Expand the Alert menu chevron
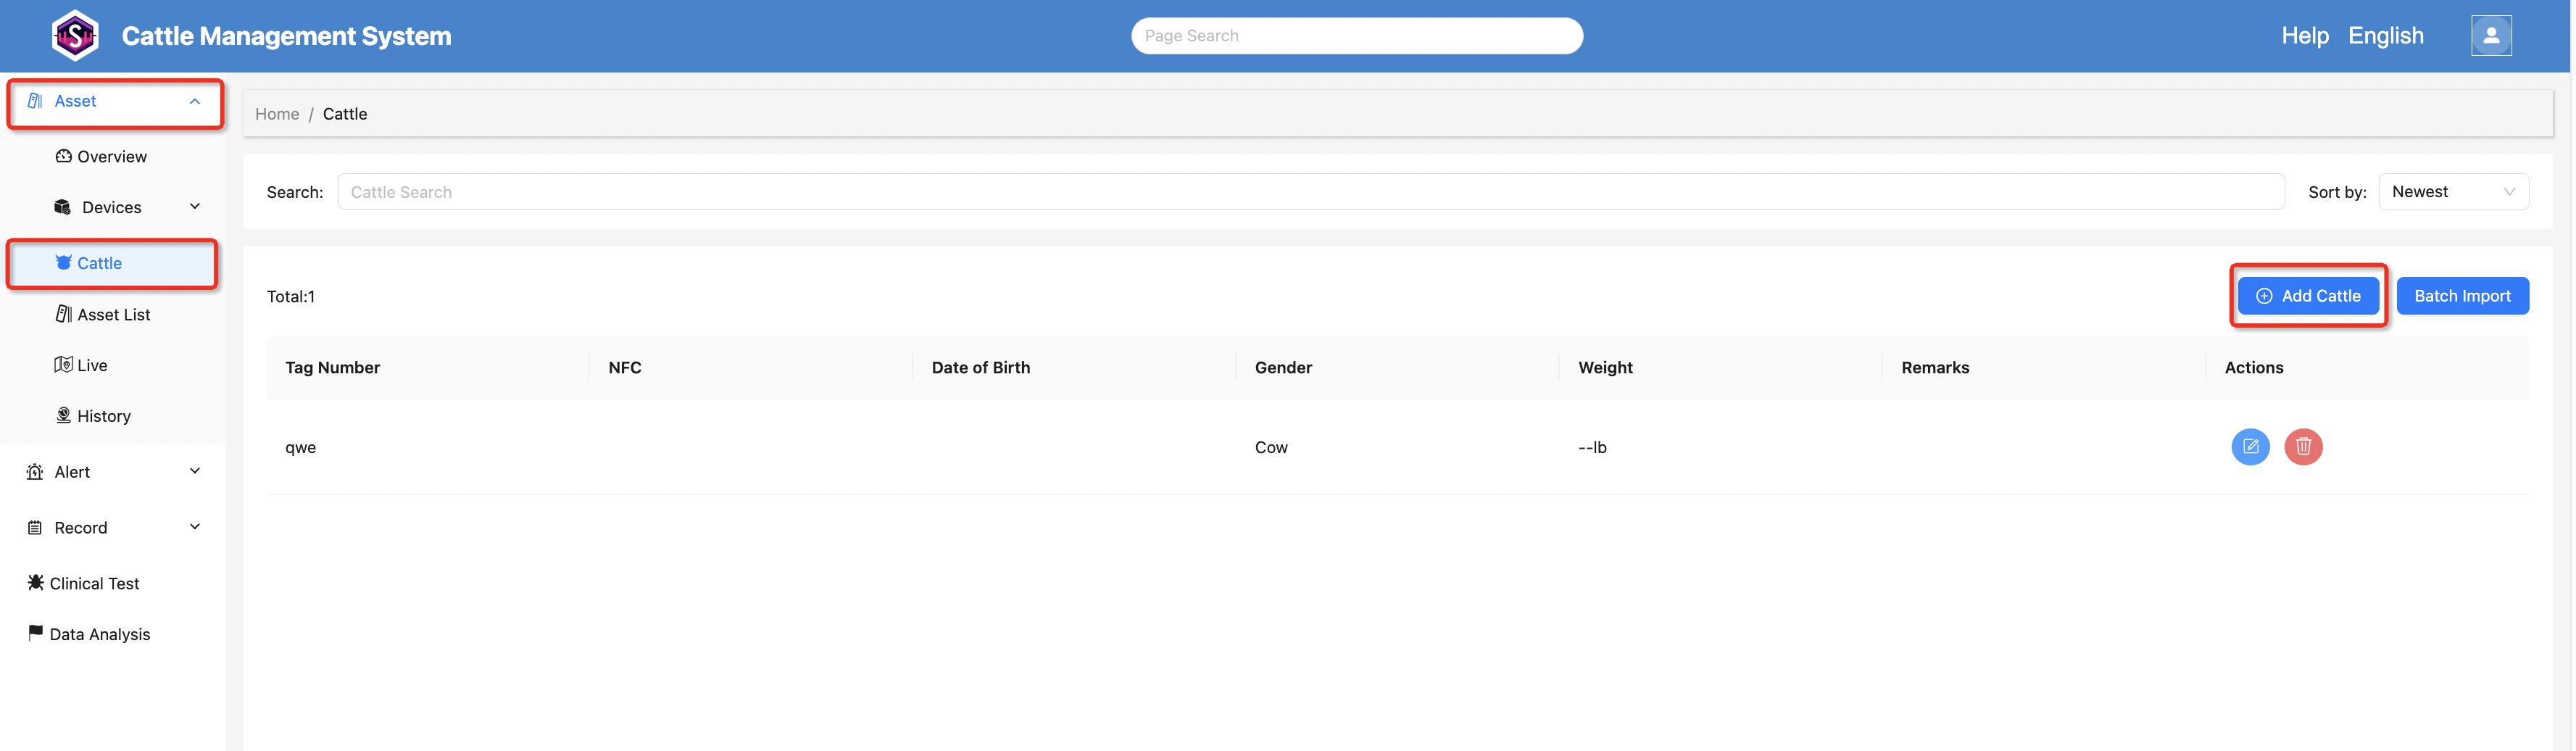 195,471
